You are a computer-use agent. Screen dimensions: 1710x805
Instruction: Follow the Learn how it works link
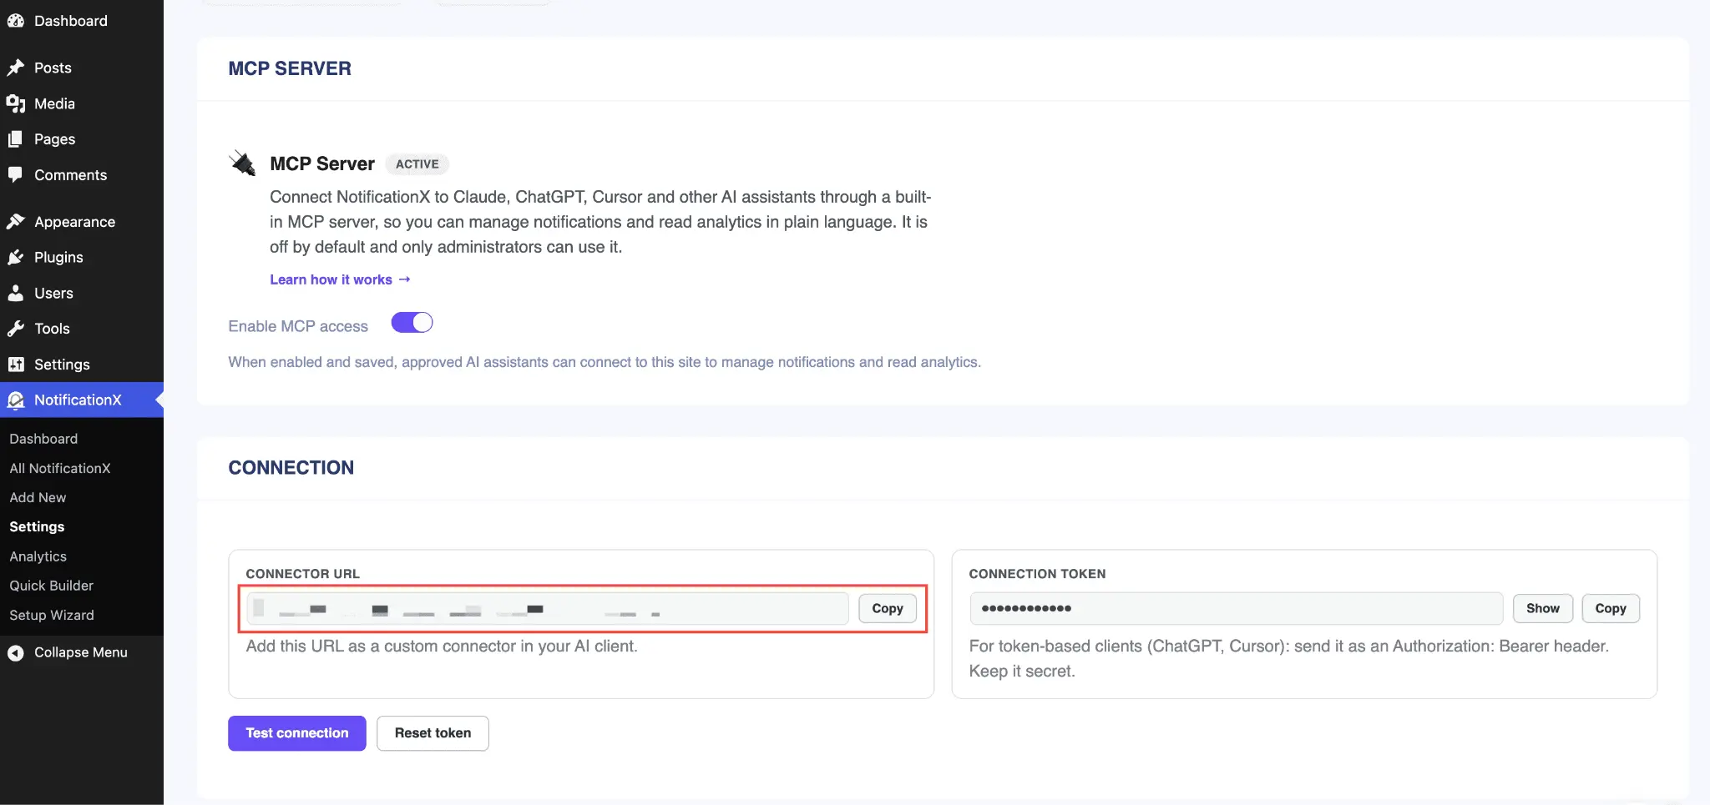click(x=340, y=279)
